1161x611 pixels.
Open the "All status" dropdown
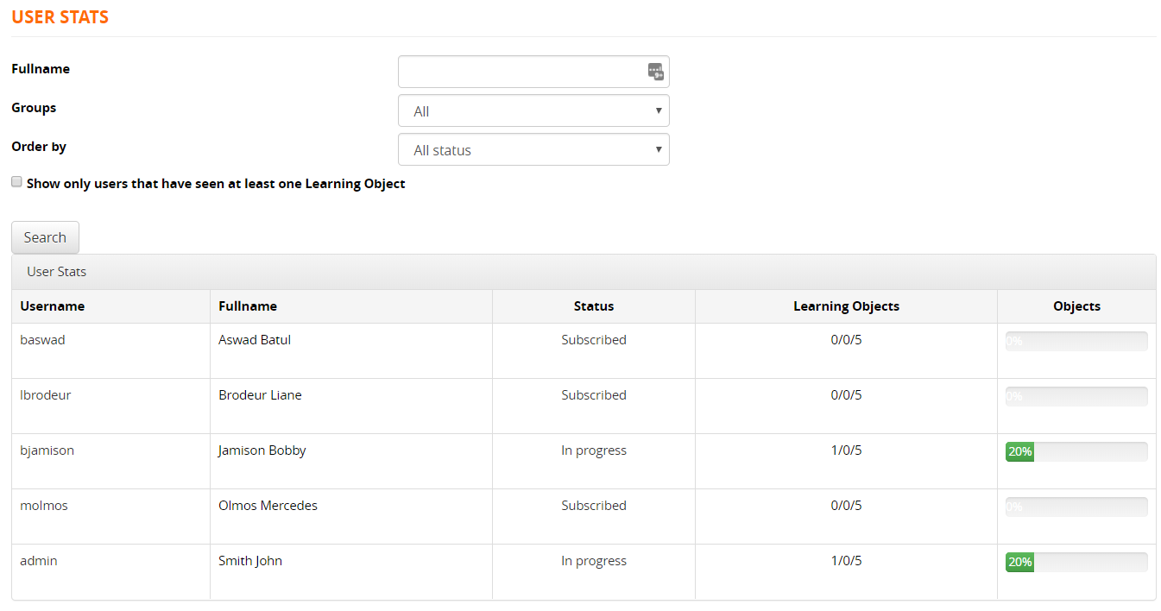coord(533,149)
